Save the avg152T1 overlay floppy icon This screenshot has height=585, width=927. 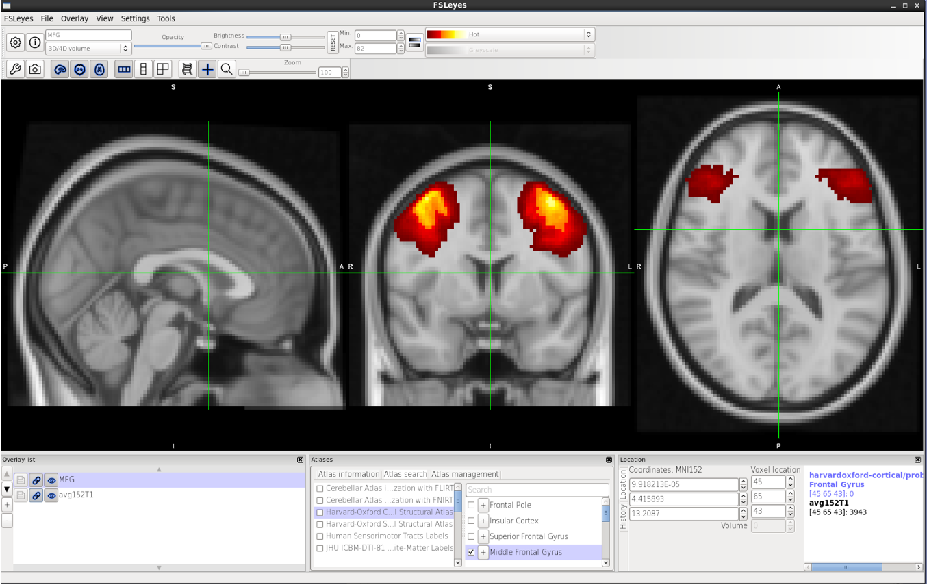(x=21, y=495)
